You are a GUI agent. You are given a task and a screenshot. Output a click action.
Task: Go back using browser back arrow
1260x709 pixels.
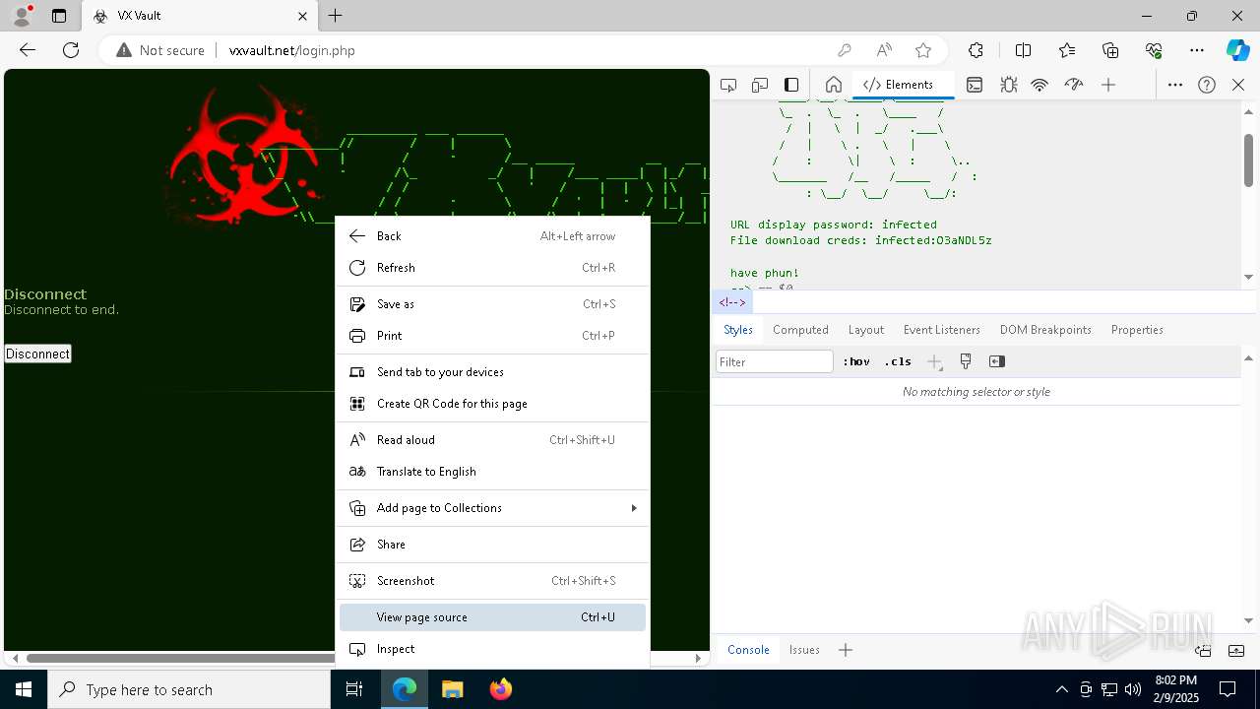(x=28, y=50)
